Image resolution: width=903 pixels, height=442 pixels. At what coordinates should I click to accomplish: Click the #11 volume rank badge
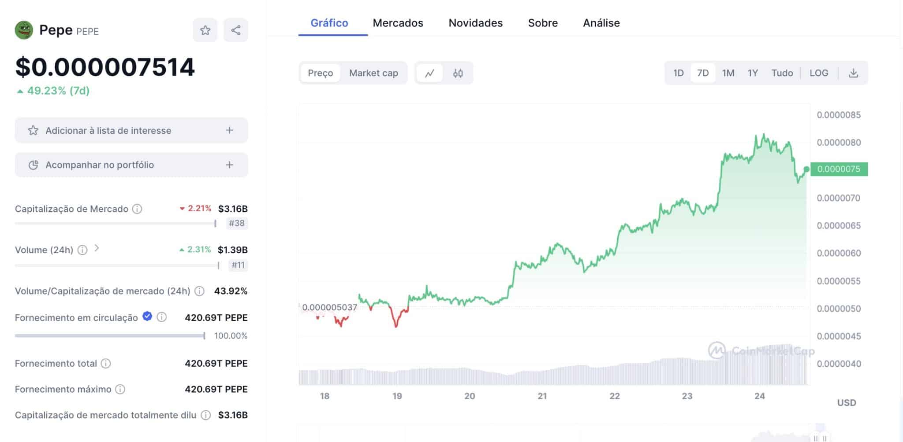coord(238,265)
